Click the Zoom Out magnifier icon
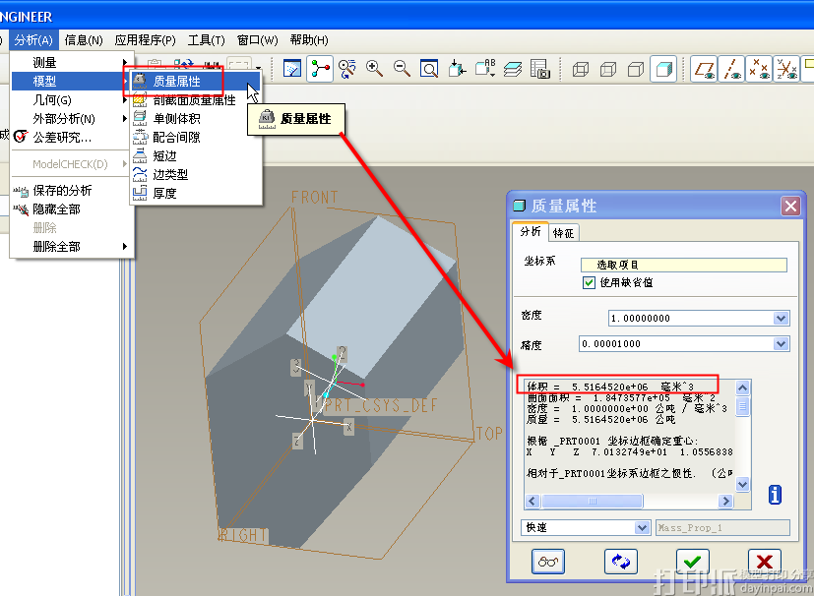Viewport: 814px width, 596px height. 402,68
